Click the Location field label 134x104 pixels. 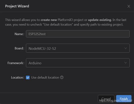click(18, 78)
